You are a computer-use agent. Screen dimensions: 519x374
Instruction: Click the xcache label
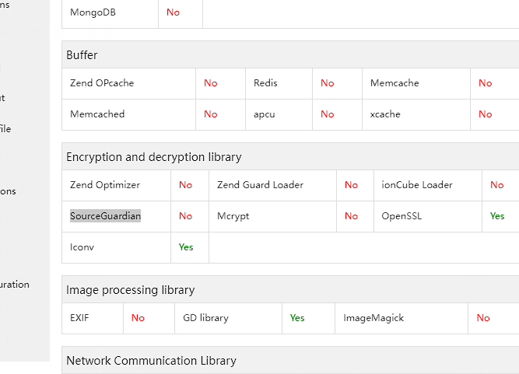click(385, 114)
